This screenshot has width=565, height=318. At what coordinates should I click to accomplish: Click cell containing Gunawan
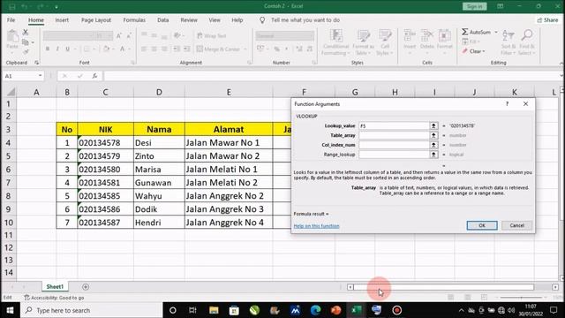[x=159, y=183]
